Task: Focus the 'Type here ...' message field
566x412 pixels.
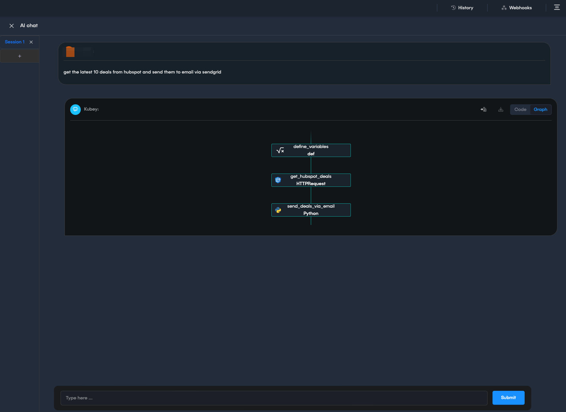Action: click(274, 398)
